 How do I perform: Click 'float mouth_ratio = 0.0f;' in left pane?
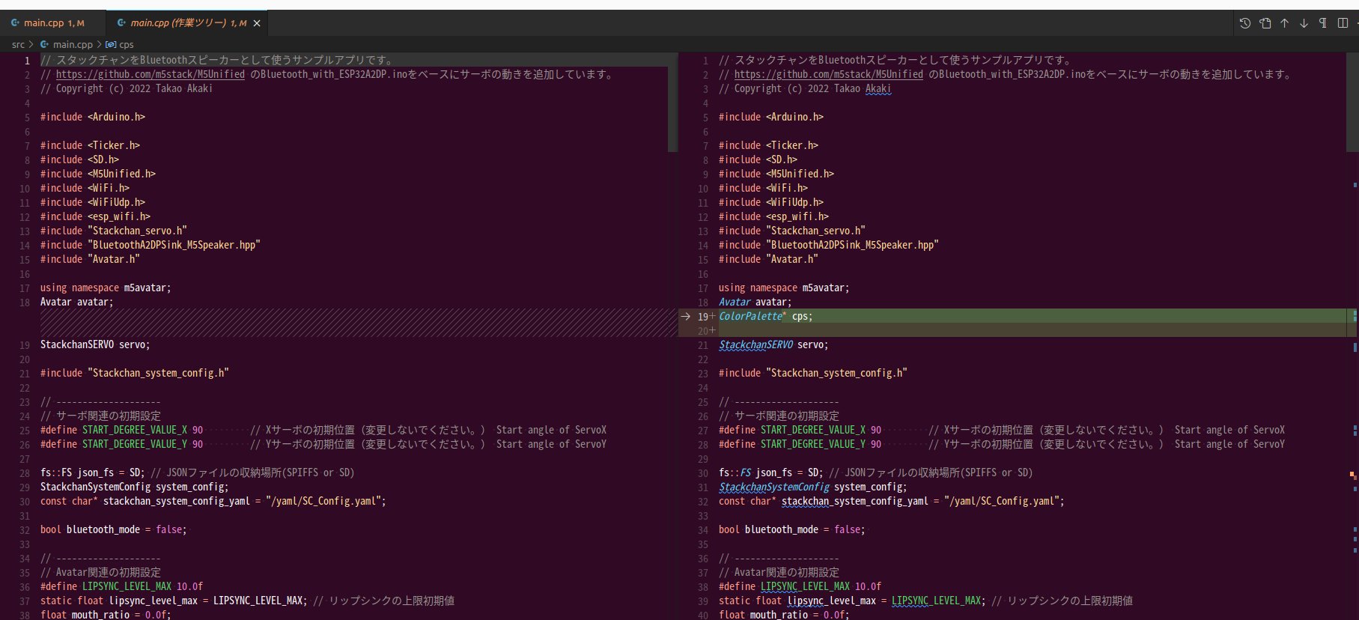[x=106, y=615]
